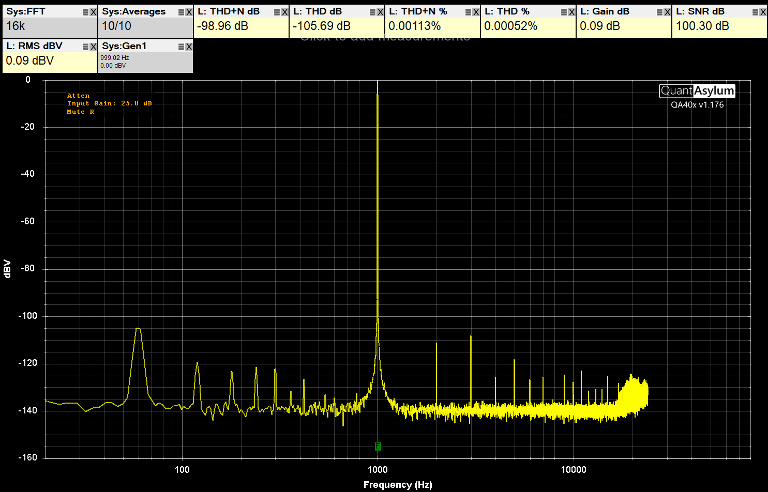The image size is (768, 492).
Task: Click the Mute R status text
Action: 80,112
